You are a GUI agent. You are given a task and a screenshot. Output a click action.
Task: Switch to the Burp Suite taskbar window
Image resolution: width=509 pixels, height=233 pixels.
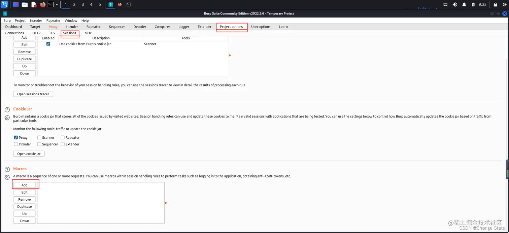(x=110, y=4)
